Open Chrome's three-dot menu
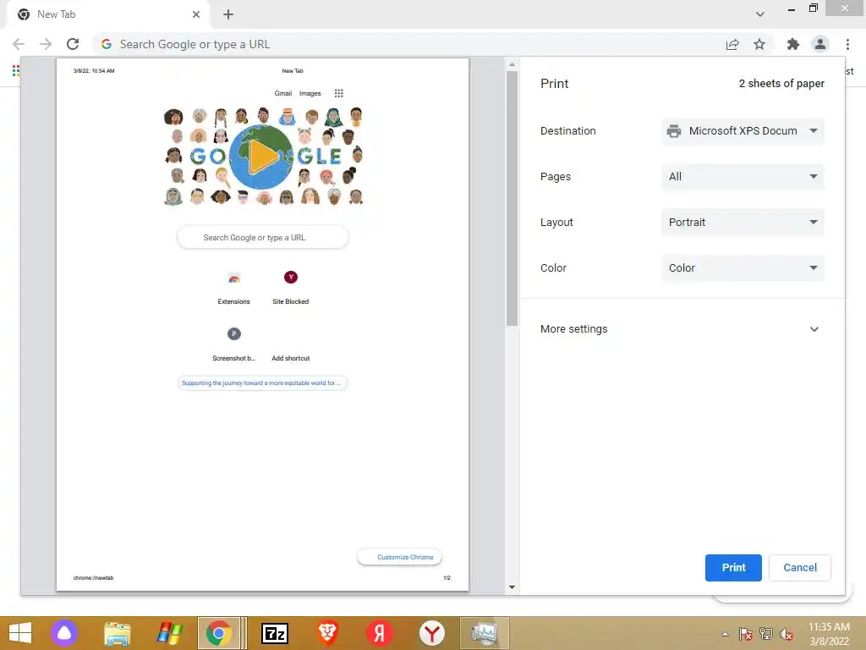 click(847, 44)
